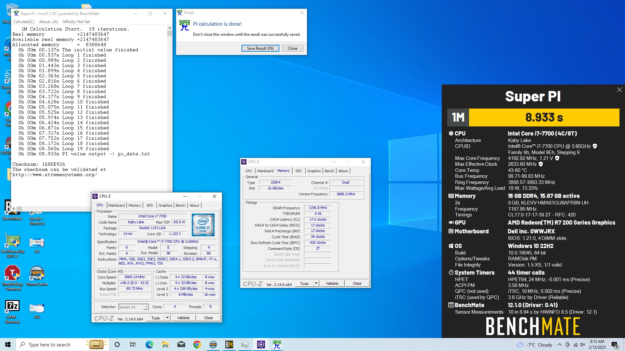The image size is (625, 351).
Task: Click the -7°C Cloudy weather widget
Action: (535, 344)
